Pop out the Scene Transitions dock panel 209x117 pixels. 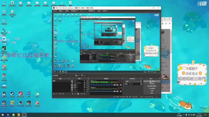click(x=141, y=79)
